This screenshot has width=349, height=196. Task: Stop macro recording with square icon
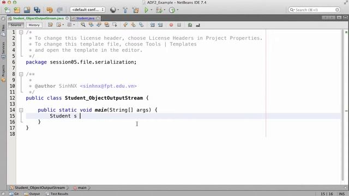(179, 25)
